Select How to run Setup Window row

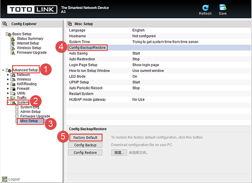pyautogui.click(x=158, y=71)
